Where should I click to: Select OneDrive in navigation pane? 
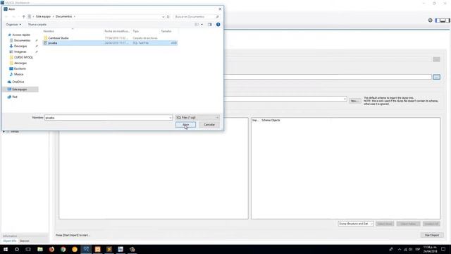(18, 82)
